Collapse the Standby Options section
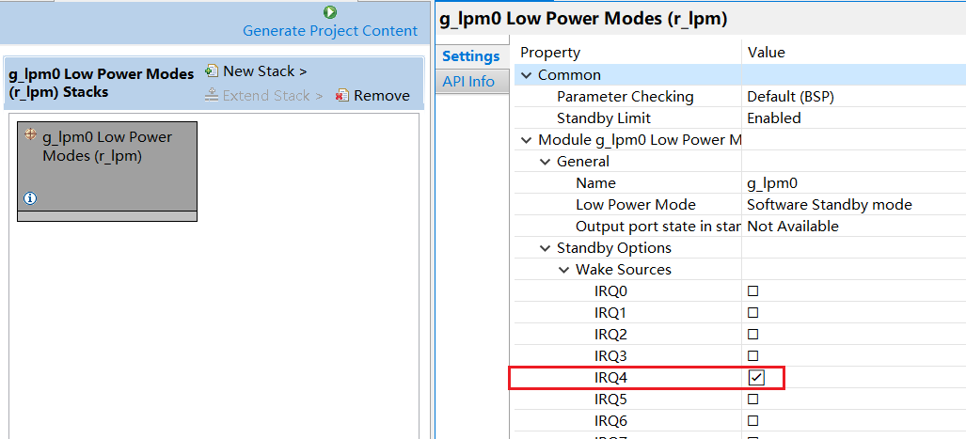 click(545, 248)
